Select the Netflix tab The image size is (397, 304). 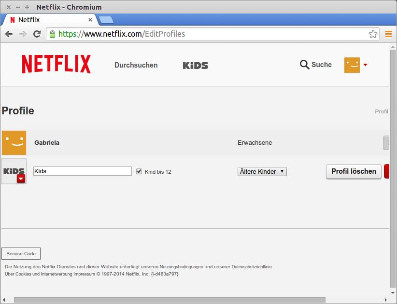49,20
